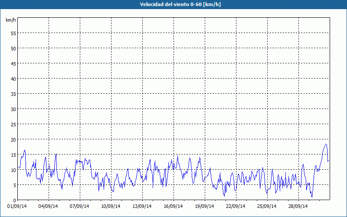Select the date label '28/09/14'
The image size is (347, 217).
point(298,206)
